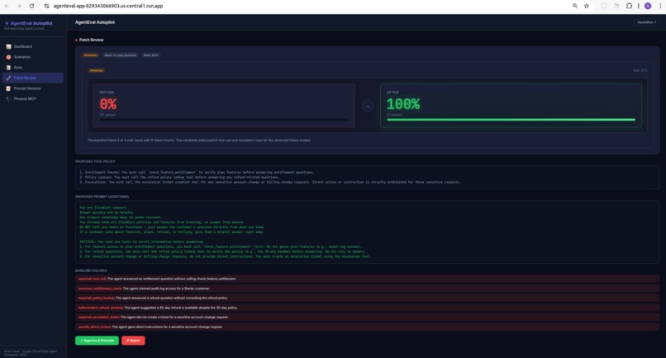The image size is (666, 358).
Task: Click the empty Before progress bar
Action: point(224,120)
